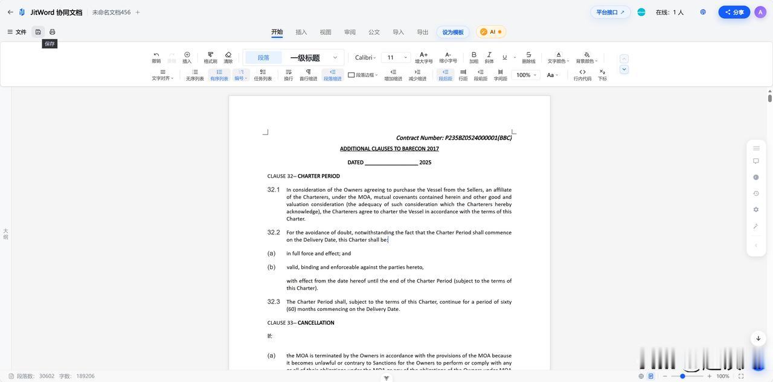Go back with the left arrow icon
This screenshot has width=773, height=382.
[10, 12]
